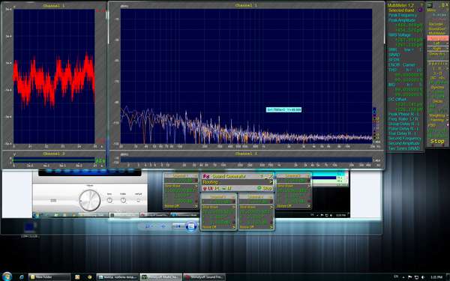Expand Sine Wave dropdown in rightmost generator
Screen dimensions: 450x281
click(x=293, y=186)
